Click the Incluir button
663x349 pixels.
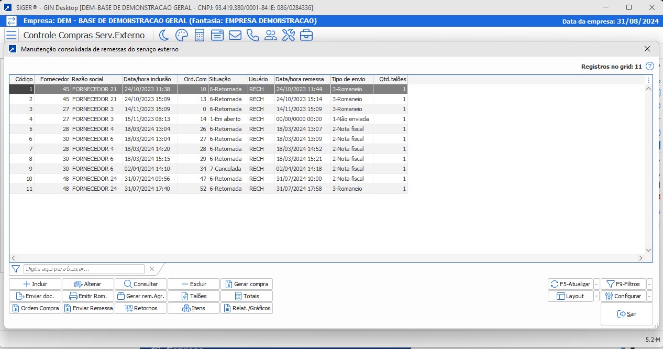[35, 284]
